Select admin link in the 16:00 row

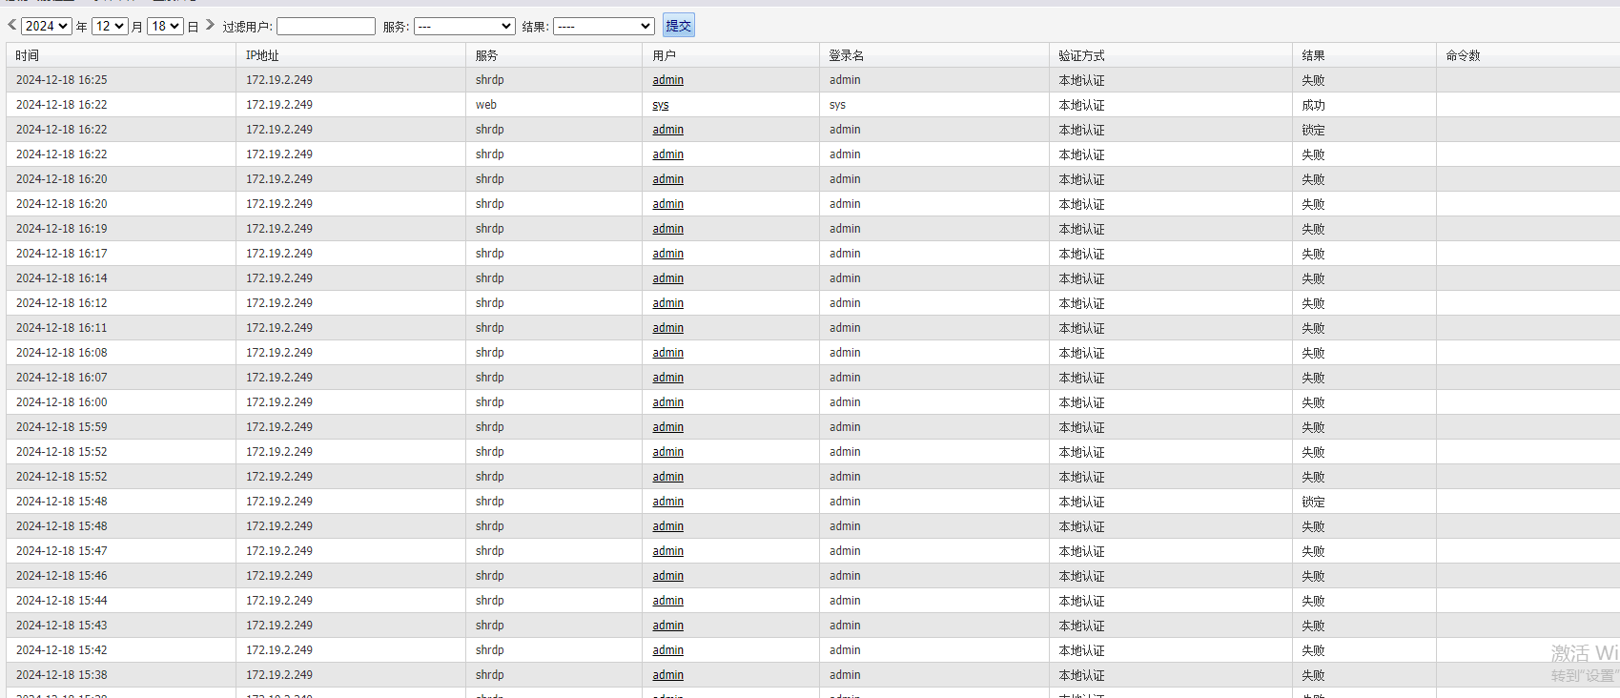pos(667,402)
